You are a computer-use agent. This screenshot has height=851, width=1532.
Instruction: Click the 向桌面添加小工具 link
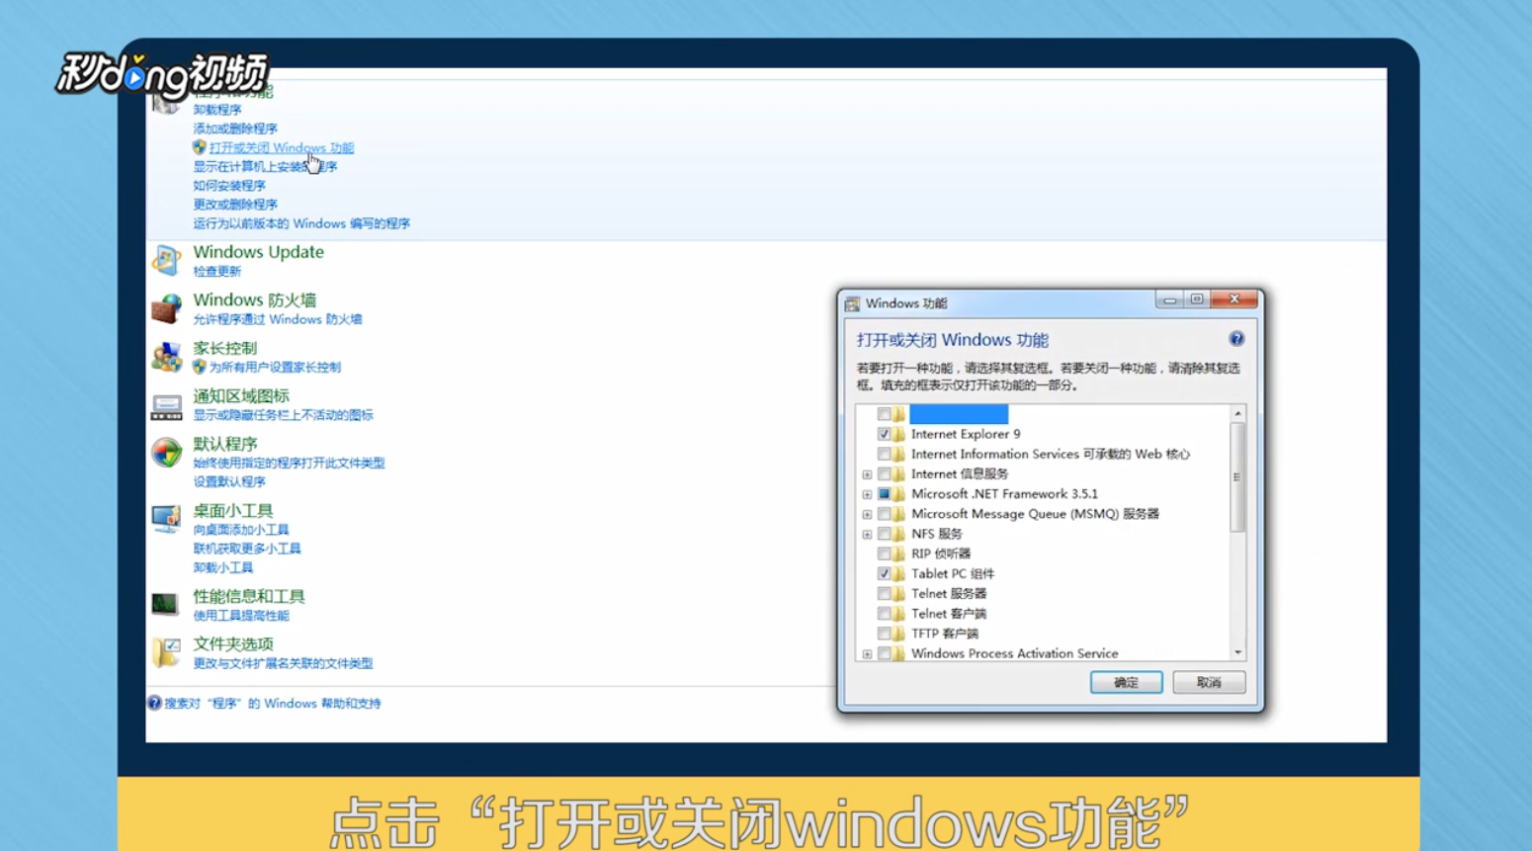click(241, 530)
